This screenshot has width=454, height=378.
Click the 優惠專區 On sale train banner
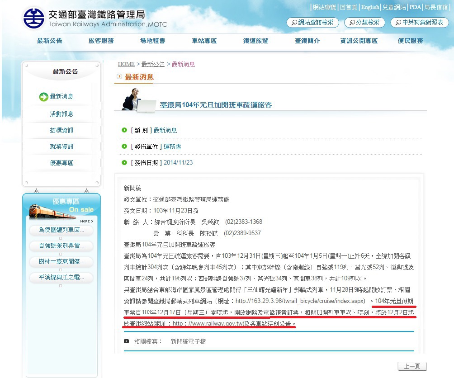pos(61,206)
